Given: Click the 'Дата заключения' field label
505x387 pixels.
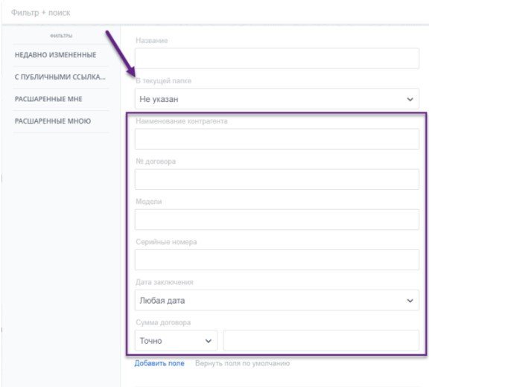Looking at the screenshot, I should coord(165,282).
